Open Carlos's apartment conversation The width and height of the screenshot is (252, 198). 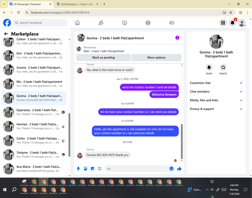pos(34,141)
